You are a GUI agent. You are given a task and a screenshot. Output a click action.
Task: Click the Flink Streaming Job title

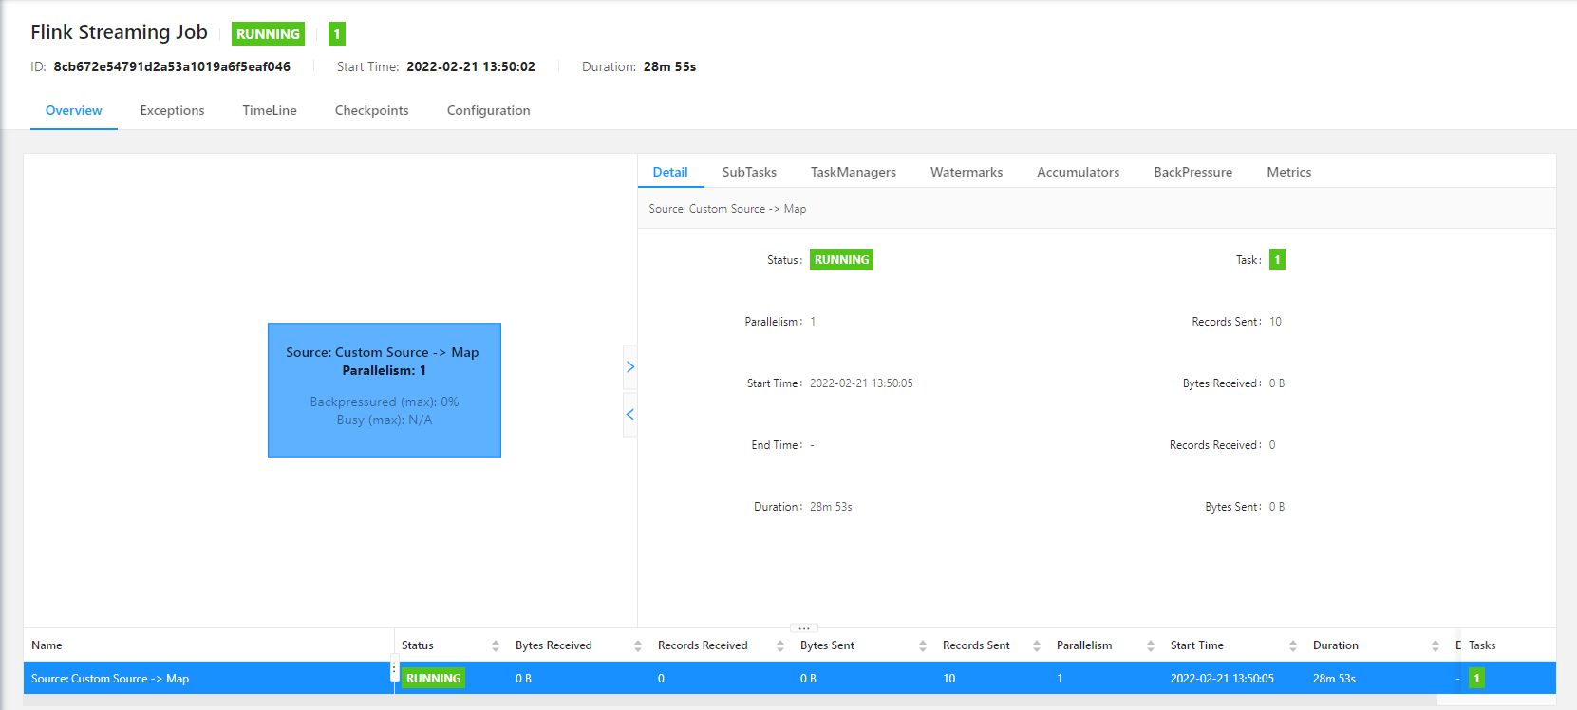point(120,32)
